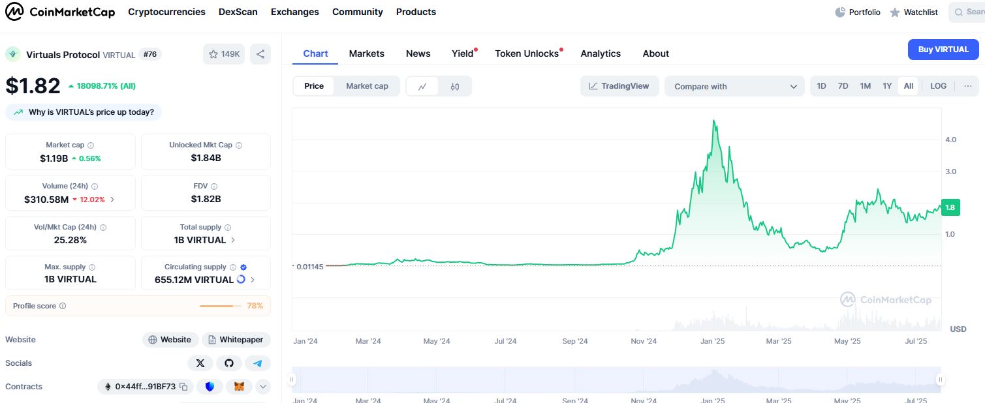
Task: Open the chart more options menu
Action: click(x=967, y=86)
